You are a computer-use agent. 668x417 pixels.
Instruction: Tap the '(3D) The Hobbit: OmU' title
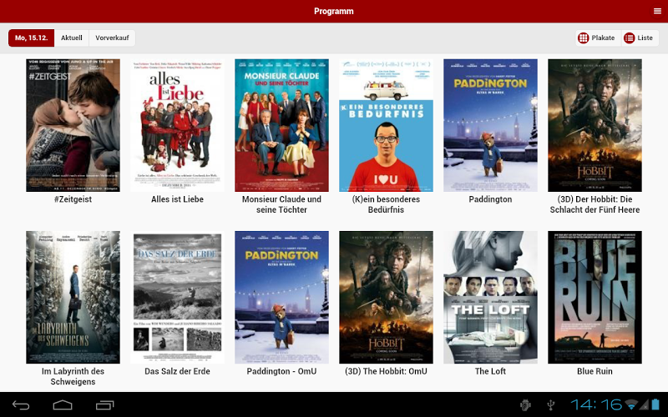[x=386, y=371]
